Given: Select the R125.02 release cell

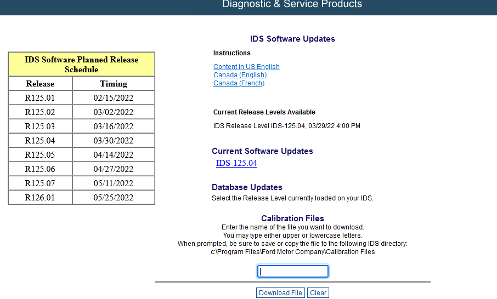Looking at the screenshot, I should point(40,112).
